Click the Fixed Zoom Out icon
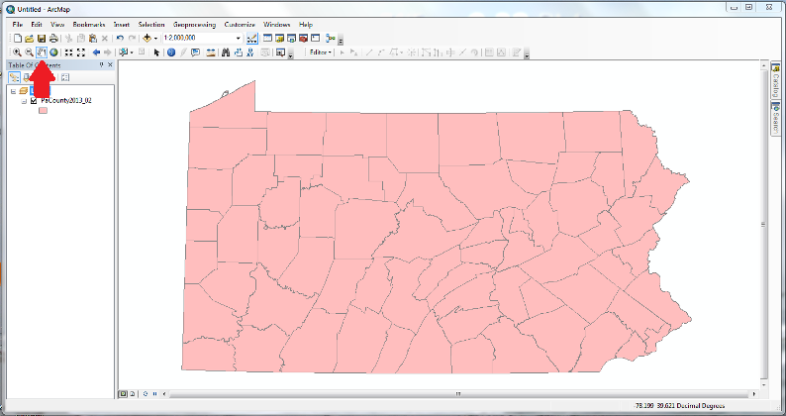 pyautogui.click(x=81, y=52)
